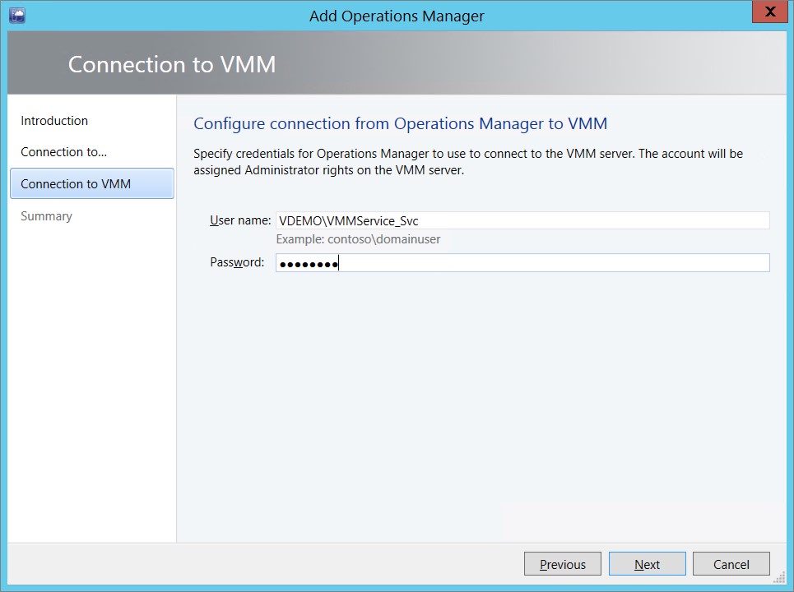
Task: Go to the Introduction wizard step
Action: pyautogui.click(x=54, y=120)
